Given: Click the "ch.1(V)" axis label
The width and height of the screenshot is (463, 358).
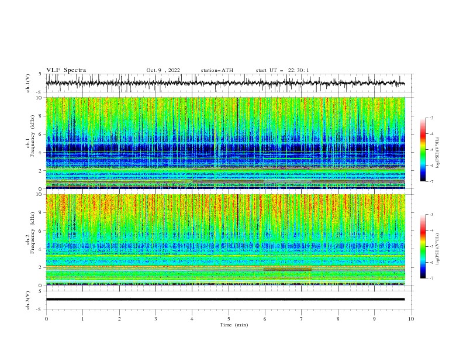Looking at the screenshot, I should coord(28,83).
